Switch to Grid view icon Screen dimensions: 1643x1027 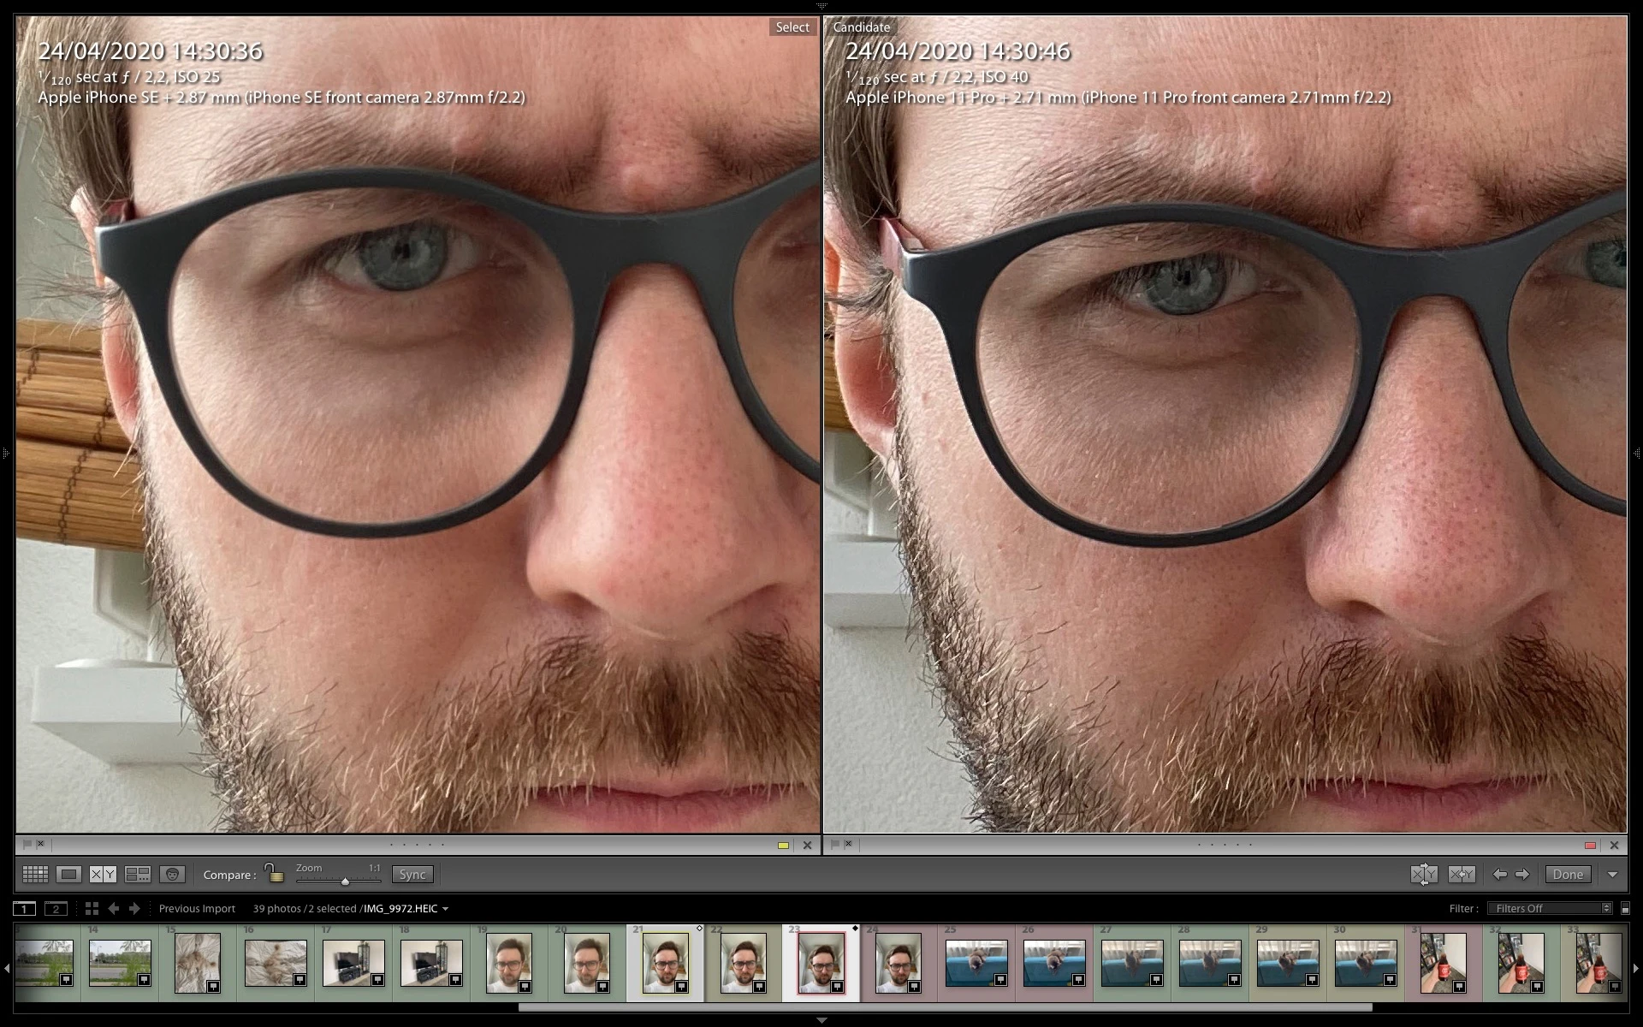[35, 874]
